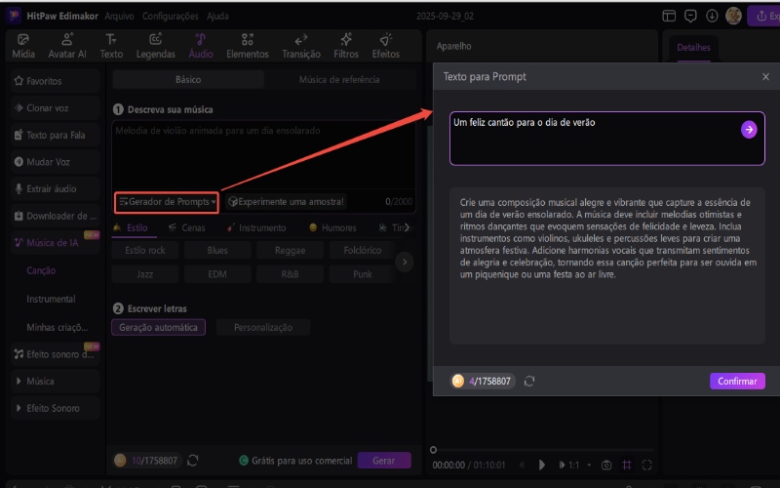Open the user profile avatar
This screenshot has width=780, height=488.
coord(733,16)
